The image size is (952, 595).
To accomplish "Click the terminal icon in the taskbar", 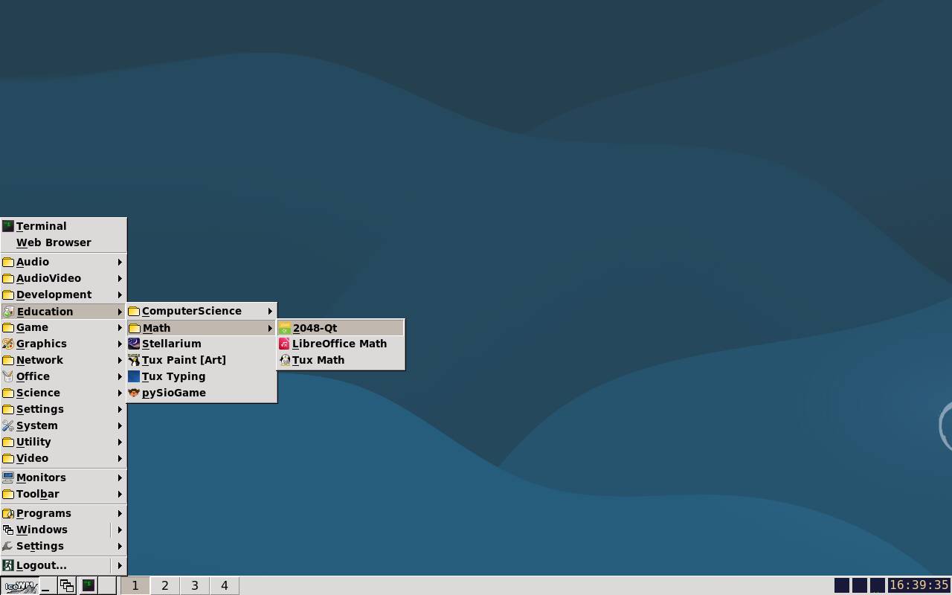I will pyautogui.click(x=89, y=585).
